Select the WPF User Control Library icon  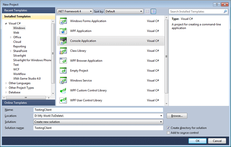pyautogui.click(x=63, y=100)
